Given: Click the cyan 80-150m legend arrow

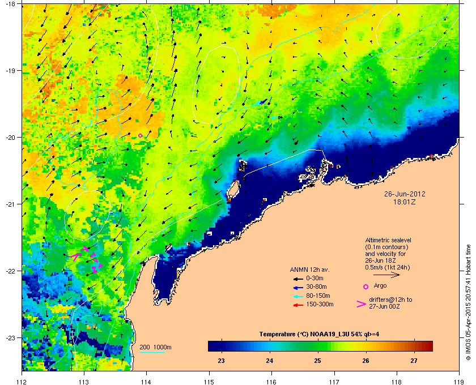Looking at the screenshot, I should (x=298, y=296).
